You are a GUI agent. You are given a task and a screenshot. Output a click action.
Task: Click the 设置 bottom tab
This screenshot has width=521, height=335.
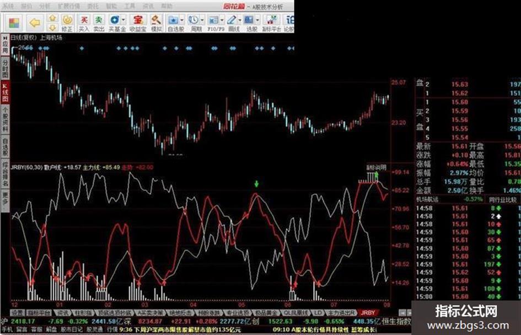tap(17, 312)
